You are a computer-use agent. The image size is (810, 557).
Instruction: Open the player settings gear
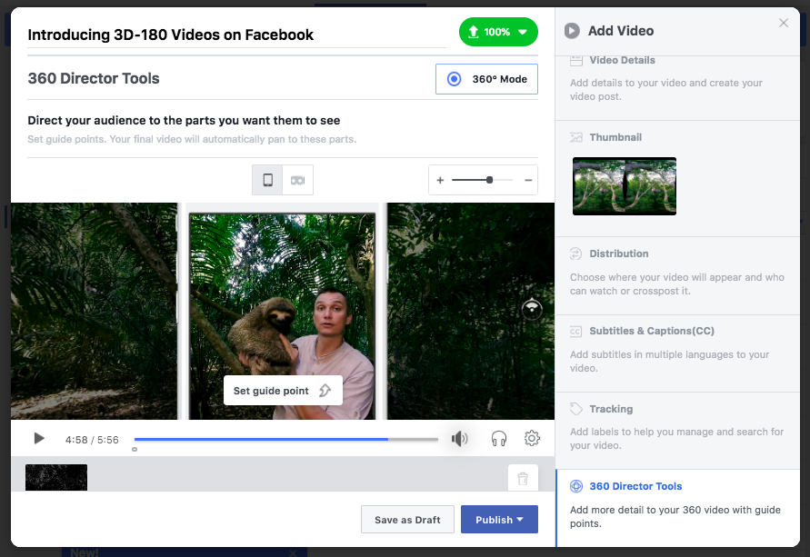click(x=532, y=438)
